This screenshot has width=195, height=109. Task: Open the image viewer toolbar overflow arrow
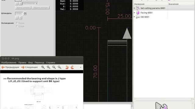[80, 67]
